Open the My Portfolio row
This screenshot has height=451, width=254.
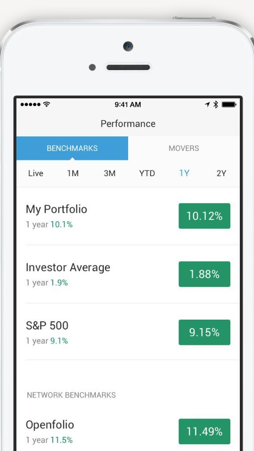[x=128, y=216]
